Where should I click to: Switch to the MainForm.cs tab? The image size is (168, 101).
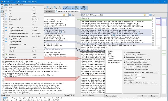(50, 11)
